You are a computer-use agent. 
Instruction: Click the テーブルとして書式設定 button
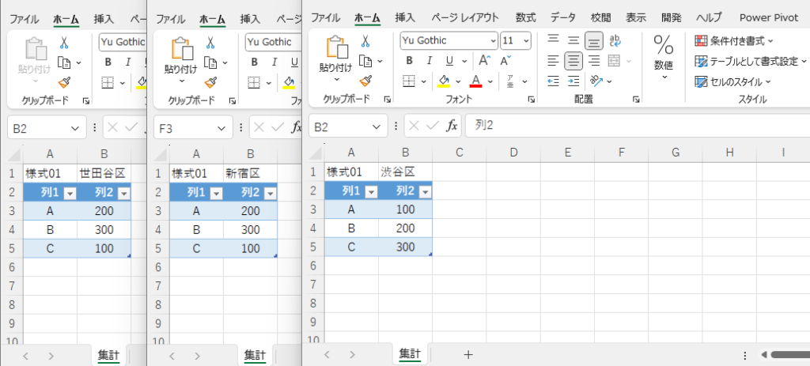point(746,61)
